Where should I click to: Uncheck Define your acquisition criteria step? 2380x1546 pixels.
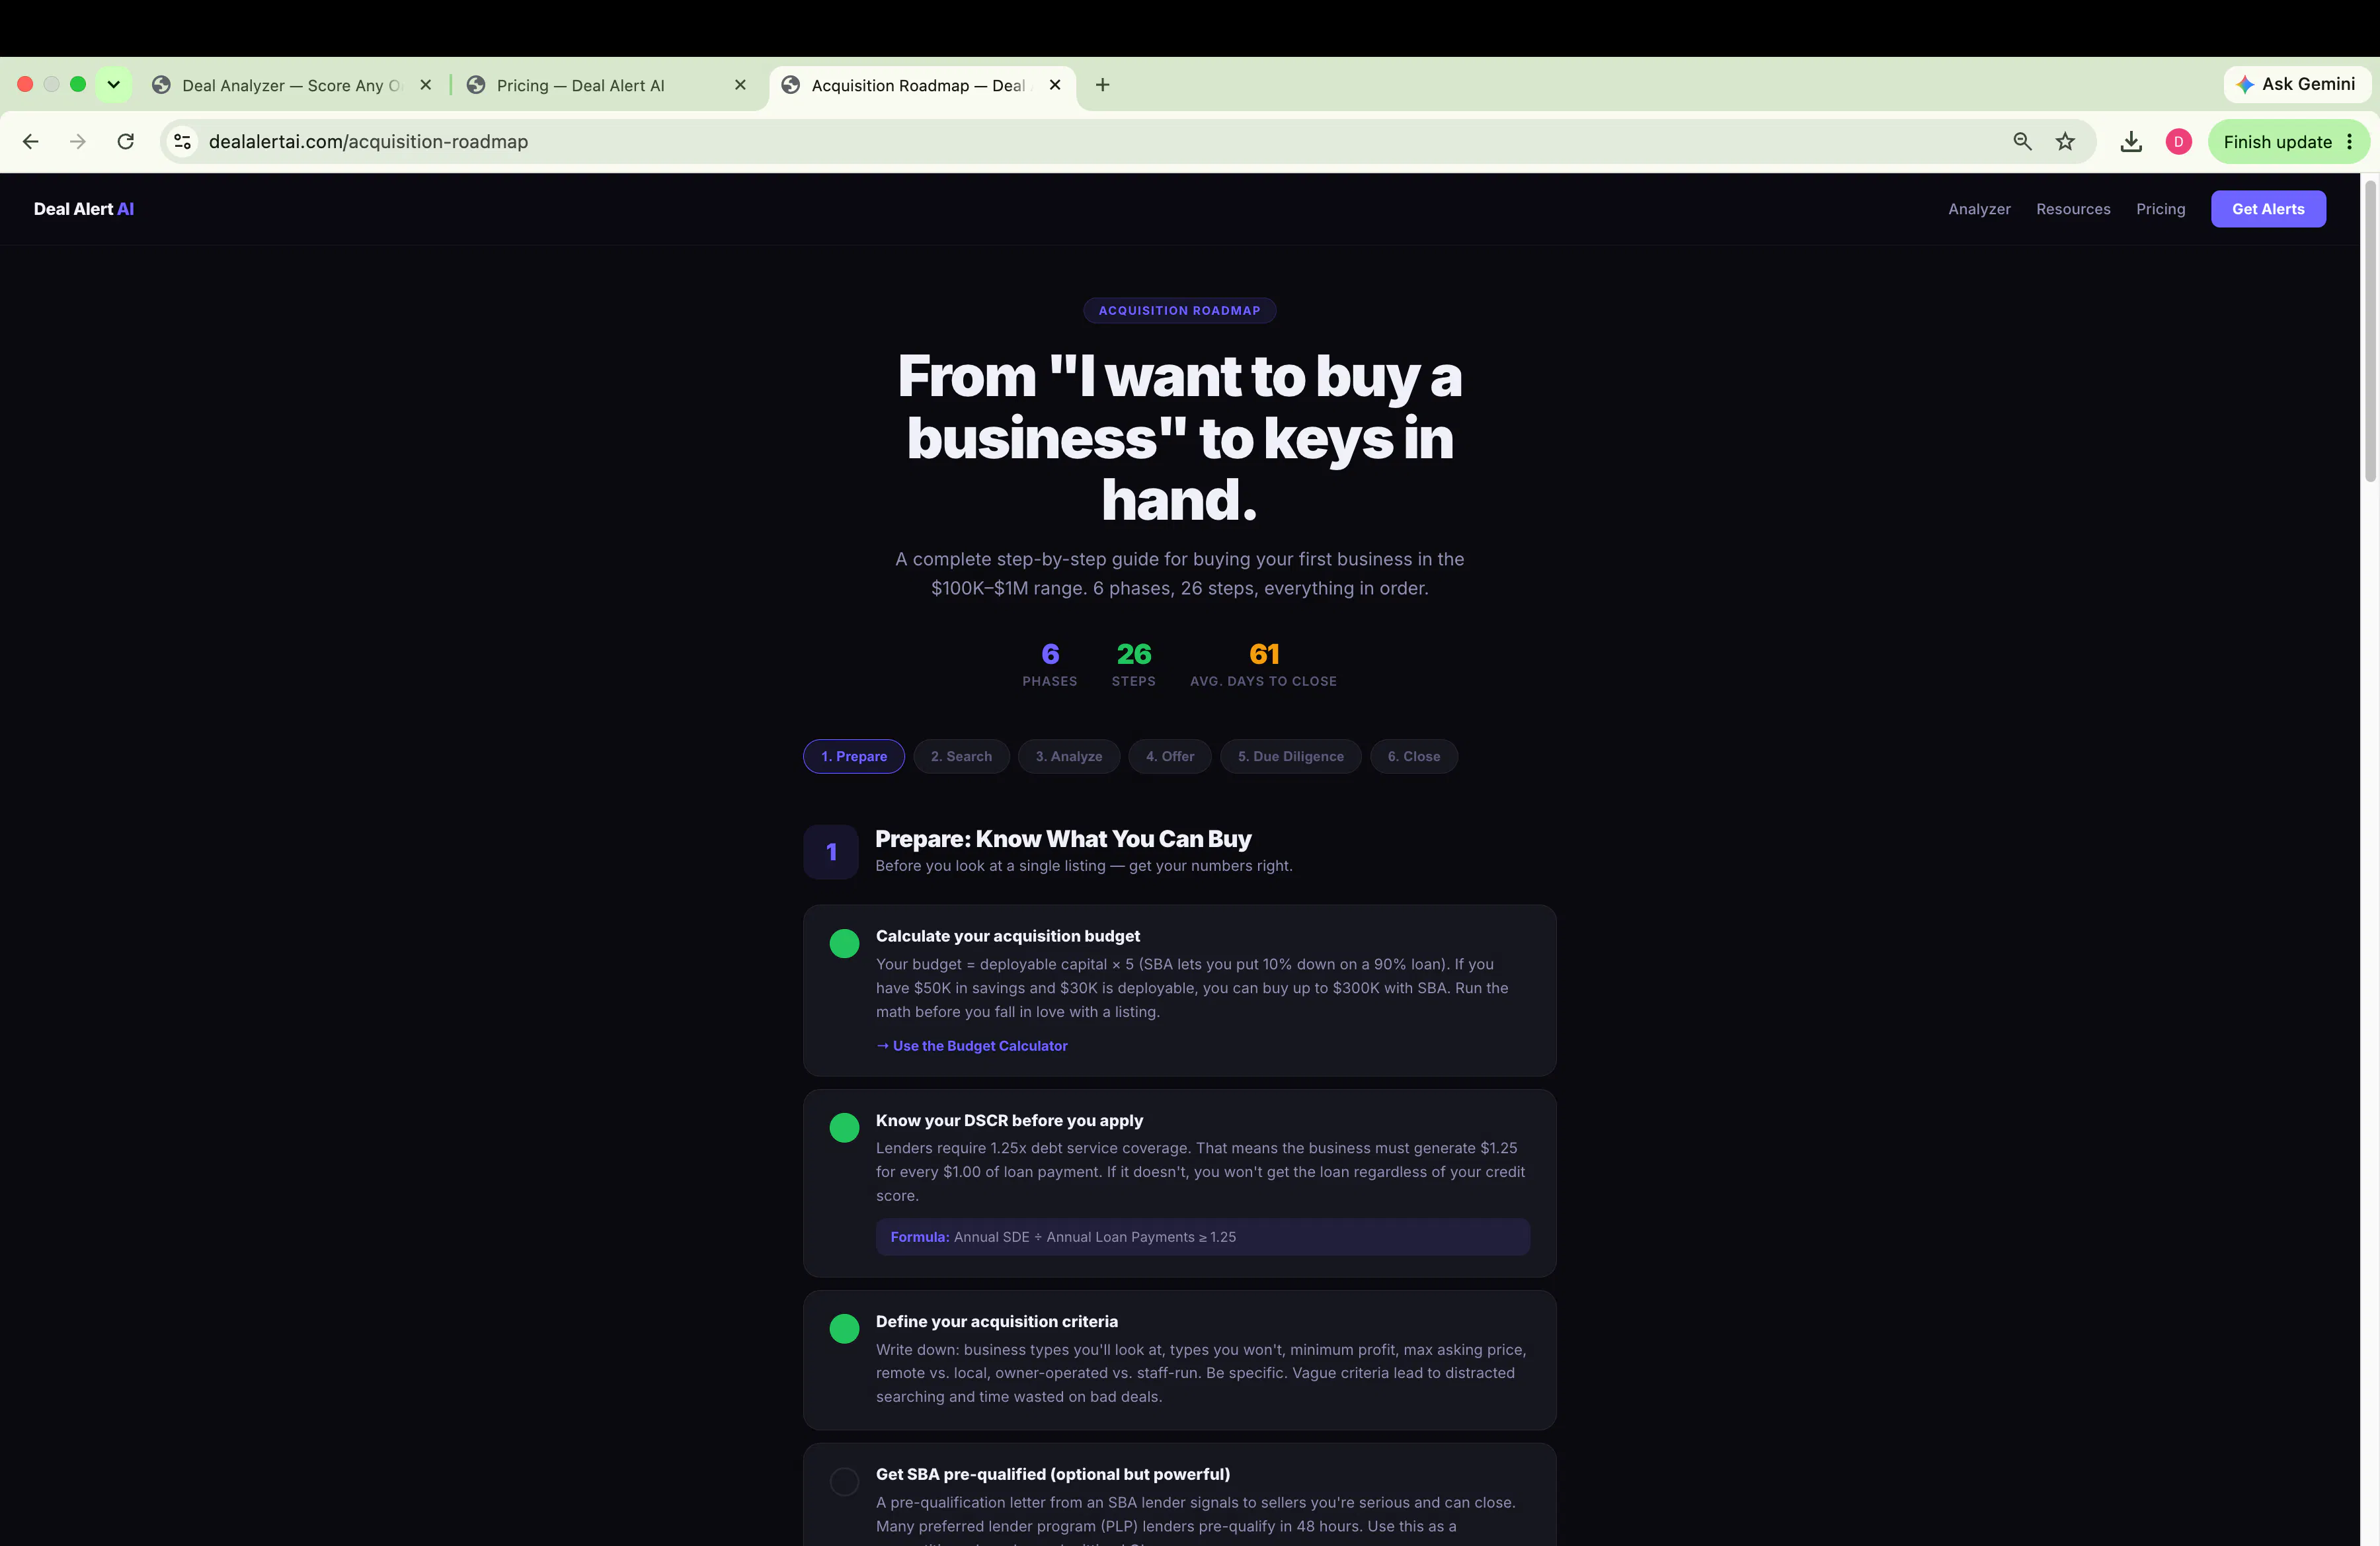844,1329
